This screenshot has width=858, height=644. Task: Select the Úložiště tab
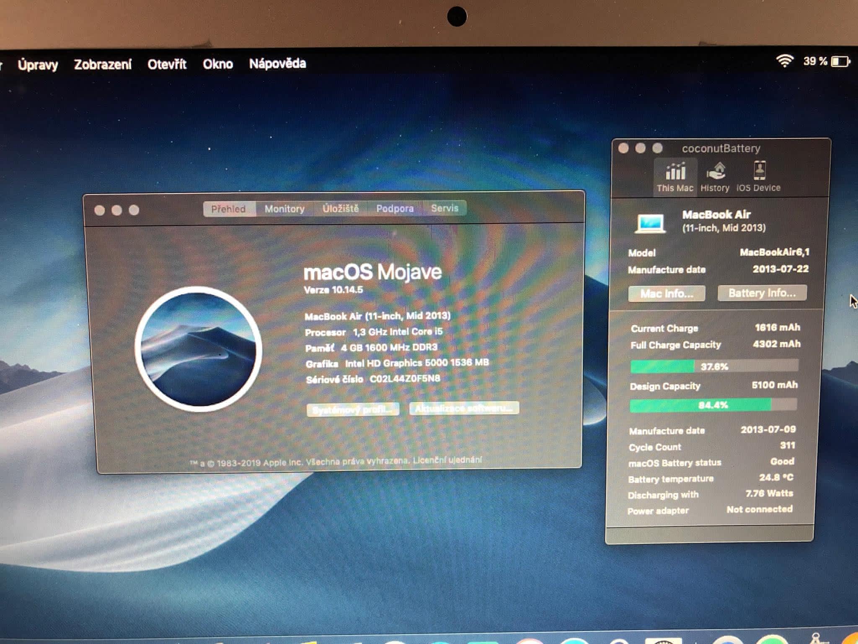pyautogui.click(x=340, y=208)
